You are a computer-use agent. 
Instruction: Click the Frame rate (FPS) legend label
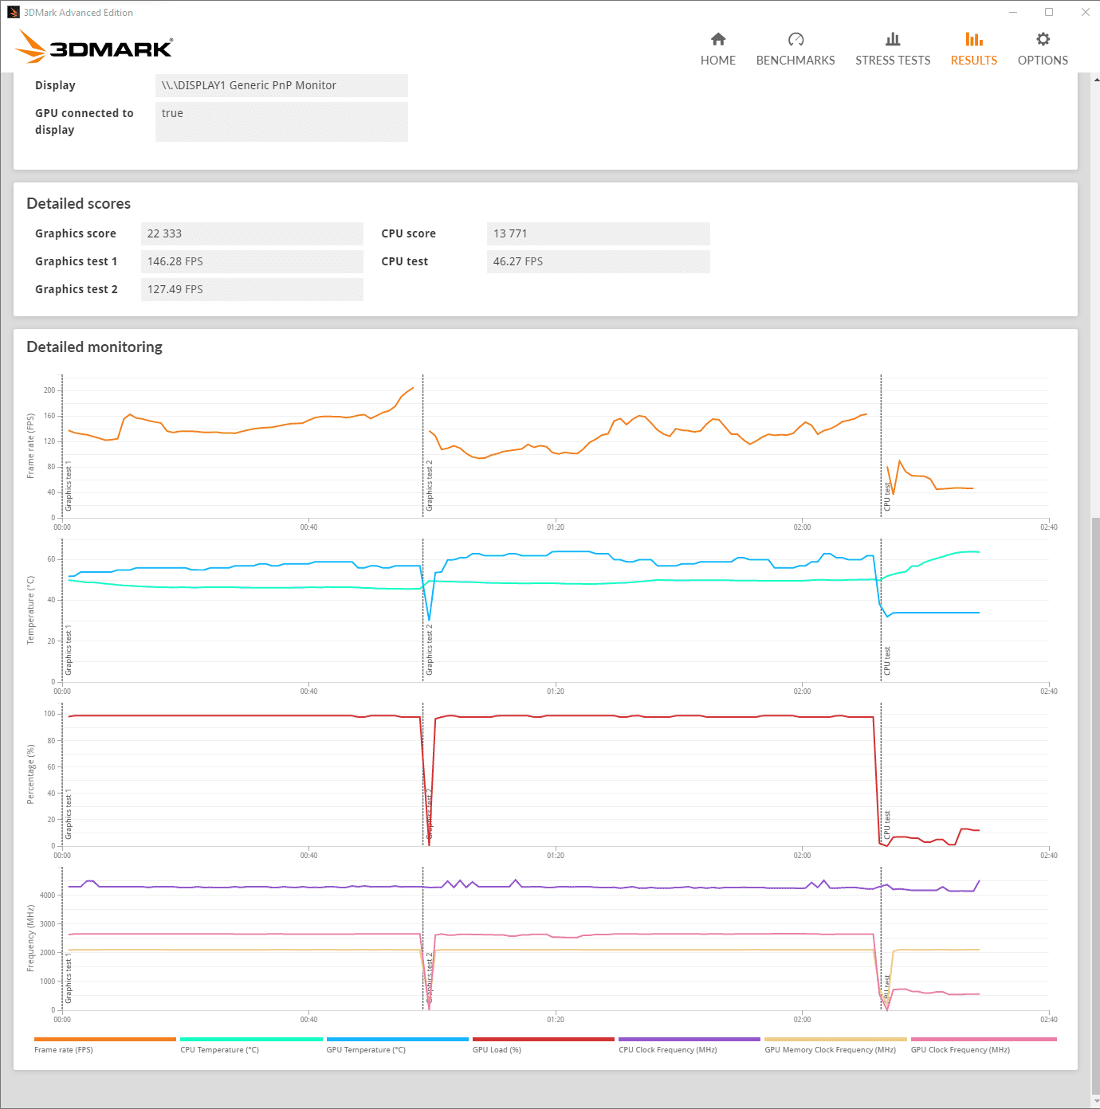click(64, 1050)
